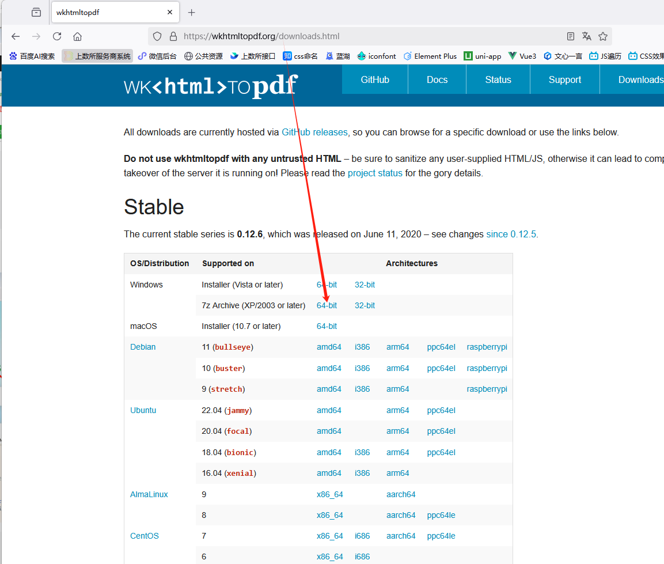The image size is (664, 564).
Task: Download Windows 7z Archive 32-bit
Action: pyautogui.click(x=365, y=305)
